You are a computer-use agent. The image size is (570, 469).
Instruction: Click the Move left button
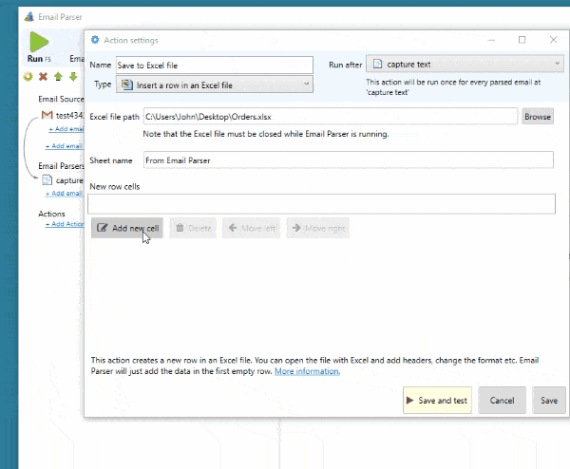252,228
